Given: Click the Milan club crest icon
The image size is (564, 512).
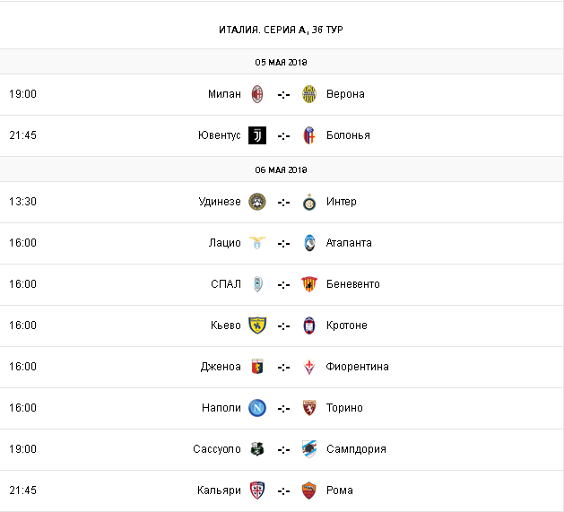Looking at the screenshot, I should point(256,94).
